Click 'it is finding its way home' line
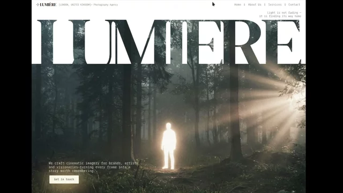The image size is (343, 193). click(x=280, y=16)
